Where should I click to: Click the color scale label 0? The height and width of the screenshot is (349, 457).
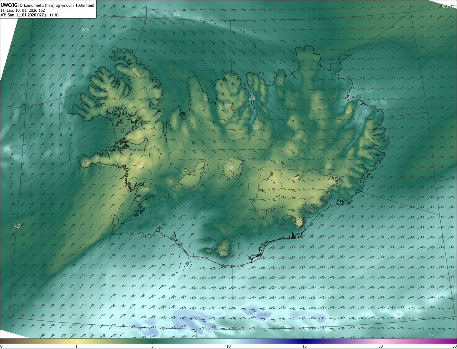click(x=1, y=346)
